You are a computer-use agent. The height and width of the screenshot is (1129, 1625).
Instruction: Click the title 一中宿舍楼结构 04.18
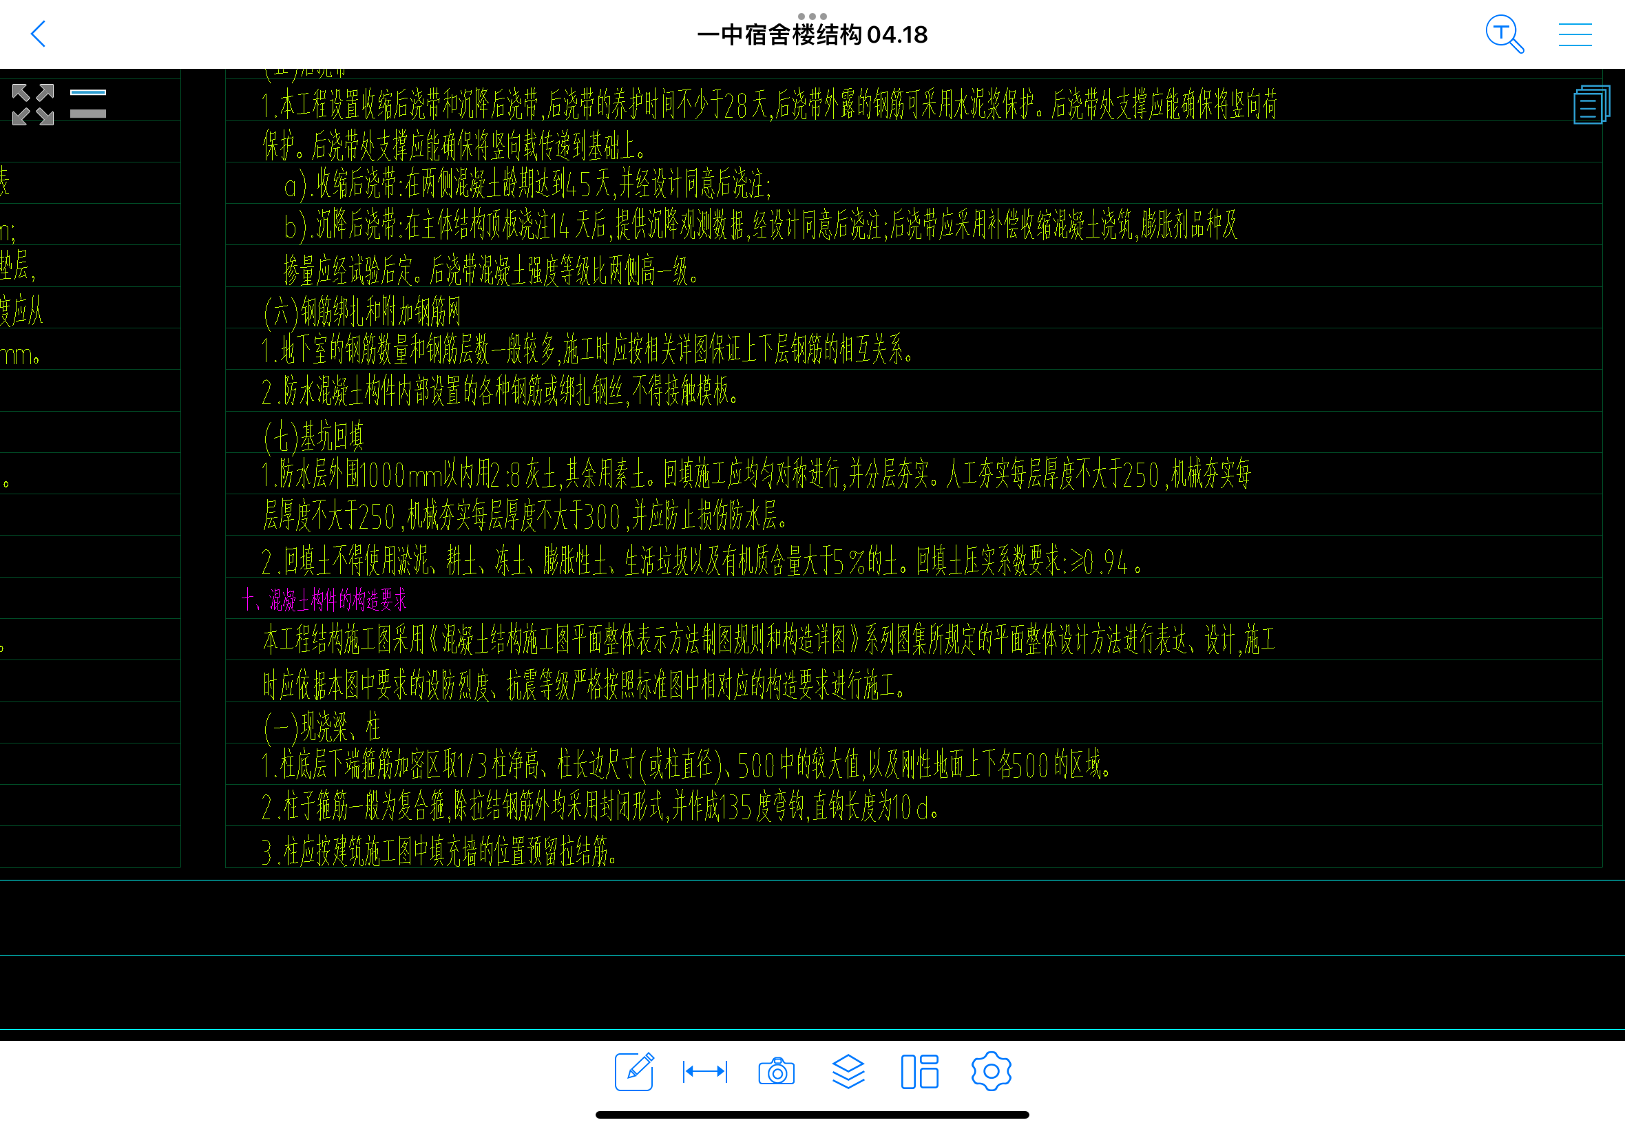coord(812,35)
